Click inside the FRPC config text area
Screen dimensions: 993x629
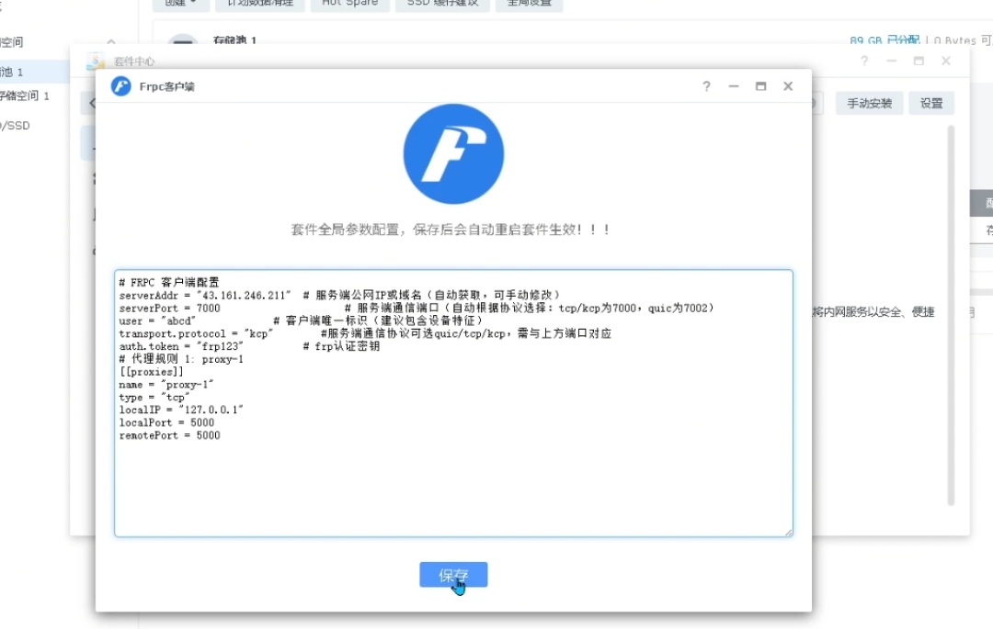tap(453, 403)
